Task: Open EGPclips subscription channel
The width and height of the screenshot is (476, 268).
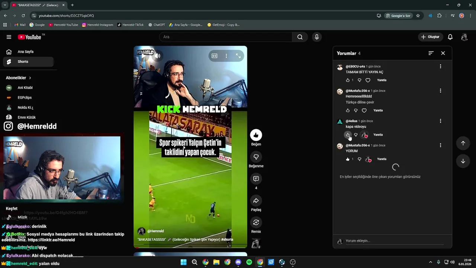Action: point(28,98)
